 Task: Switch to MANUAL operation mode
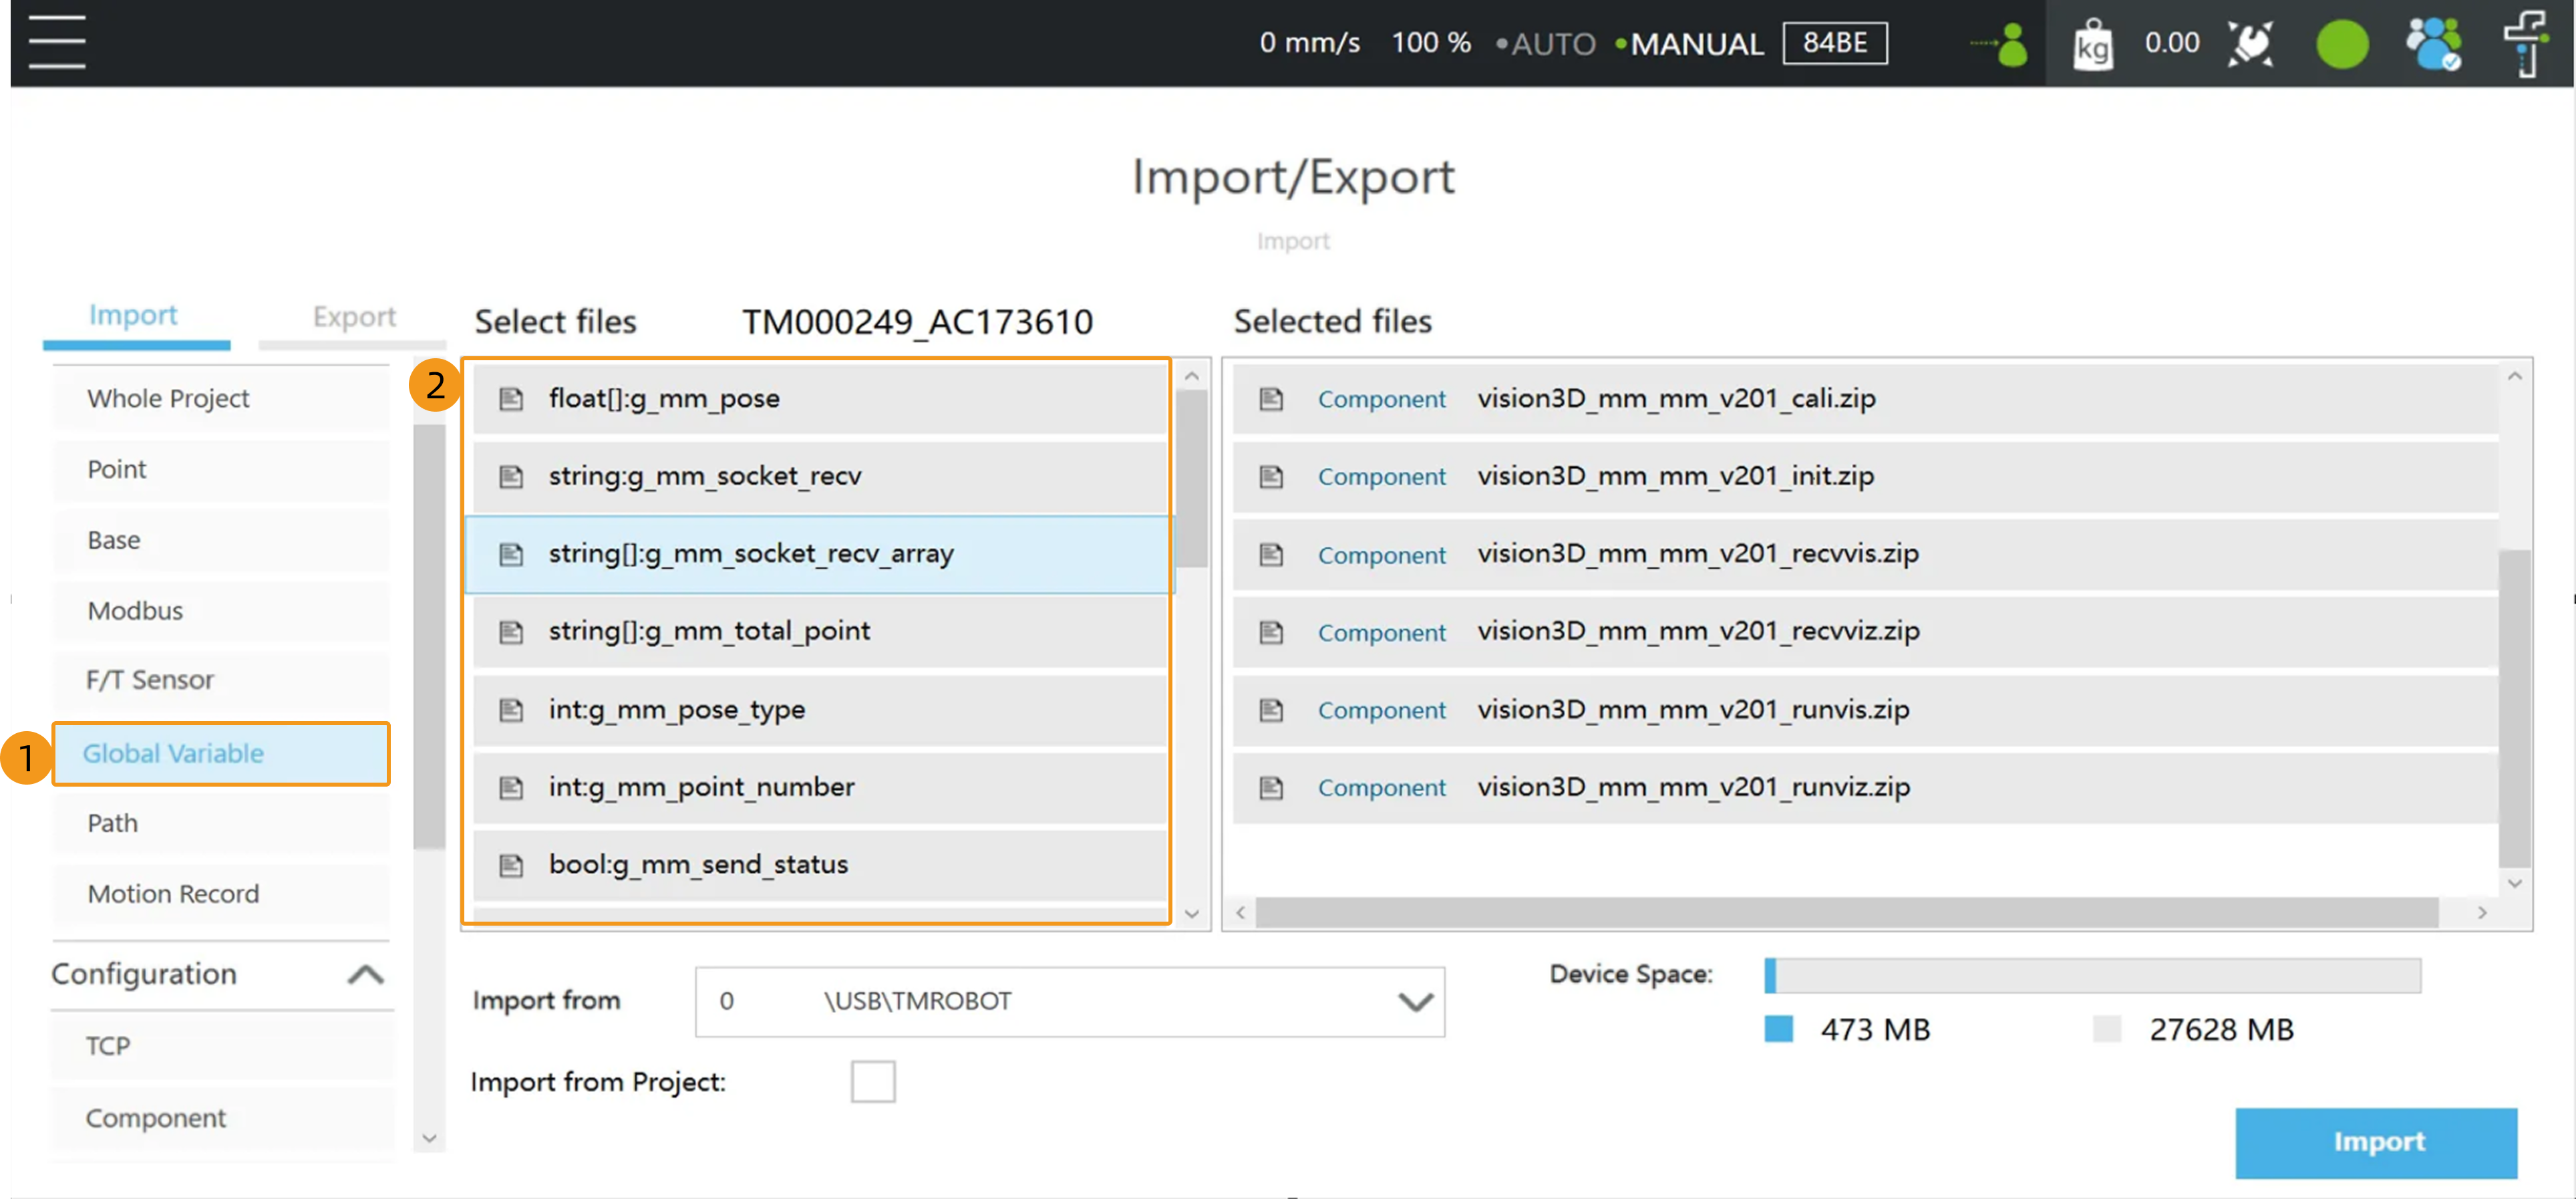1696,44
